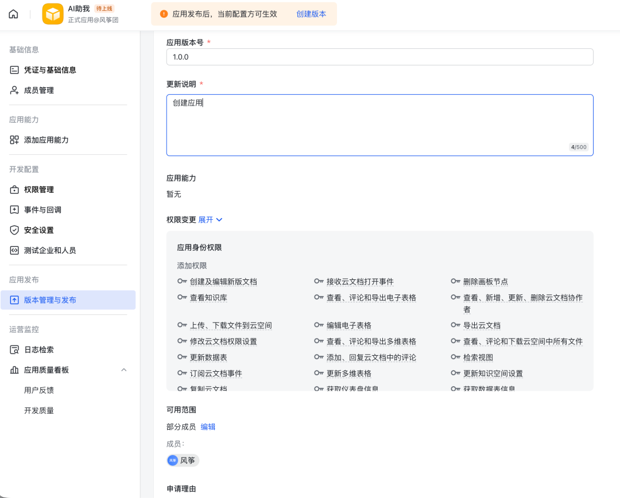This screenshot has height=498, width=620.
Task: Click the 风筝 member tag
Action: [182, 460]
